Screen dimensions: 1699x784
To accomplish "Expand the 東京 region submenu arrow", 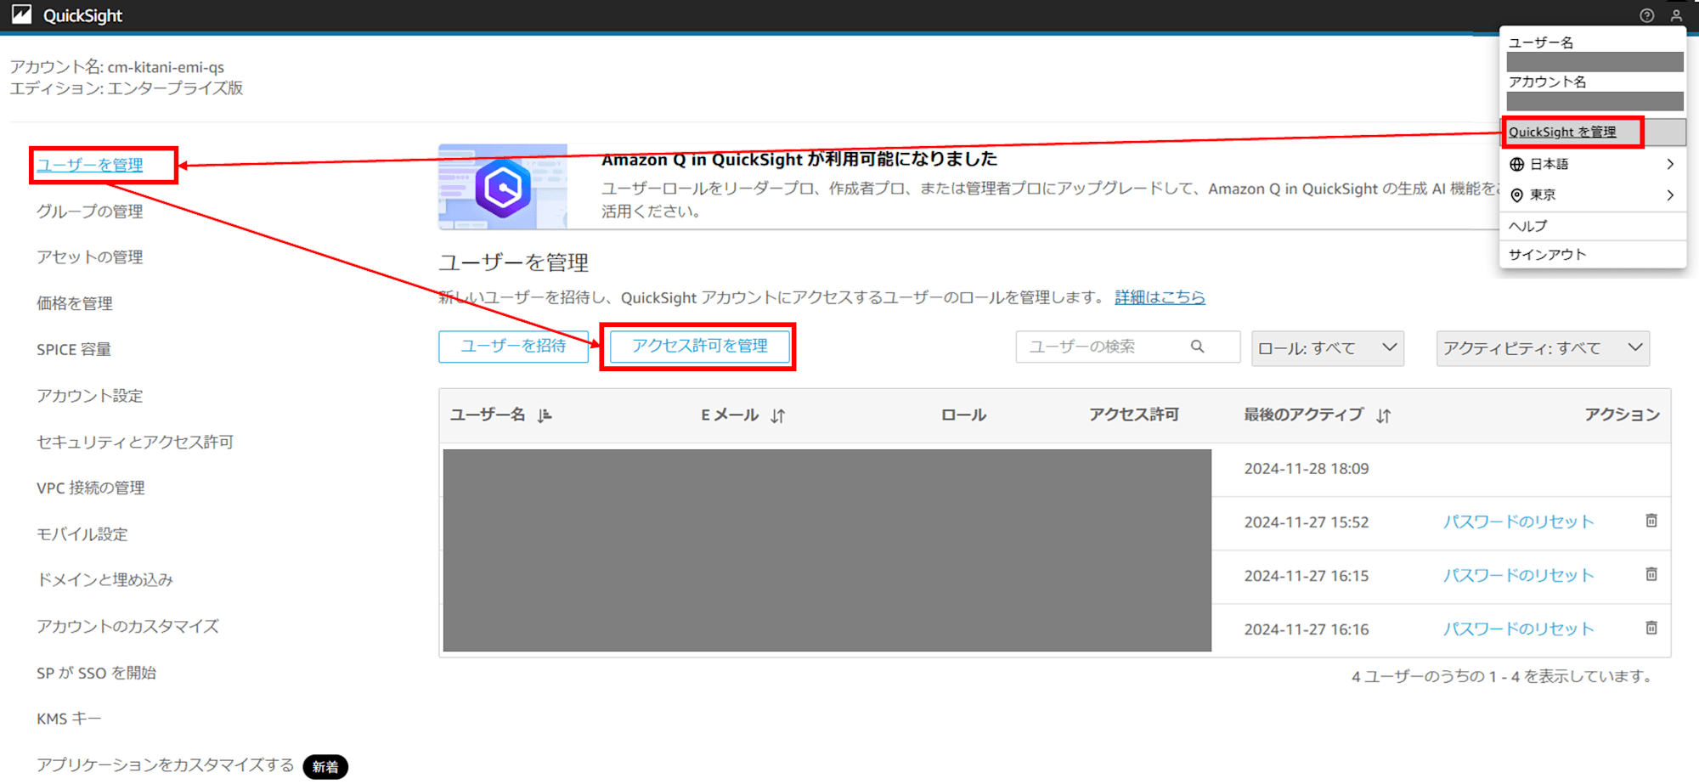I will pyautogui.click(x=1670, y=195).
